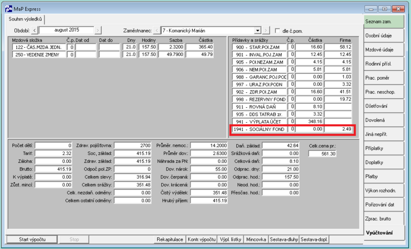Open the Mincovka report
This screenshot has height=249, width=411.
(256, 239)
